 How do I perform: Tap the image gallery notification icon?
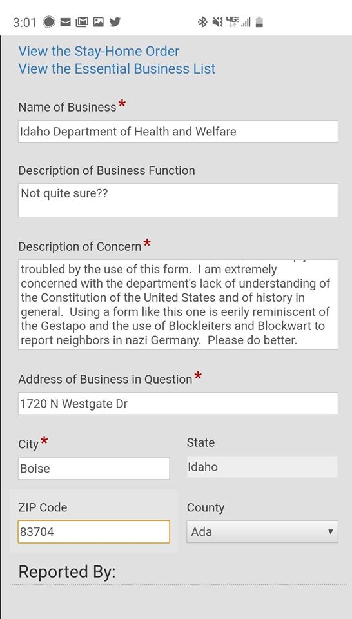click(98, 22)
